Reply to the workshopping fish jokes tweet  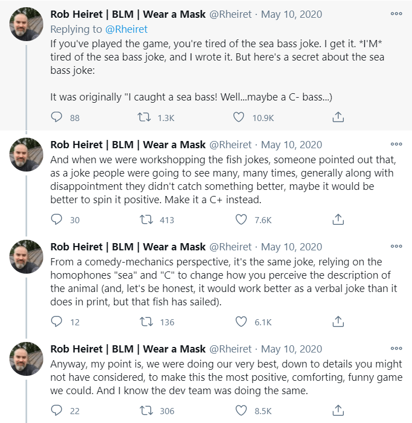click(x=57, y=220)
